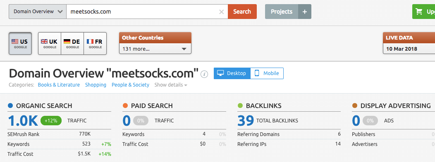The image size is (435, 162).
Task: Open the People & Society category link
Action: [x=130, y=85]
